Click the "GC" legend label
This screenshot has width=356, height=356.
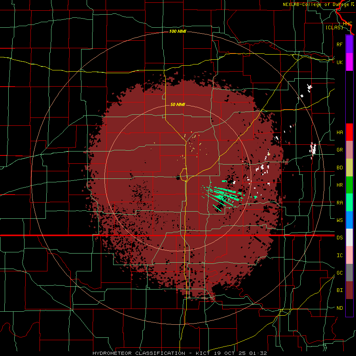pos(339,273)
